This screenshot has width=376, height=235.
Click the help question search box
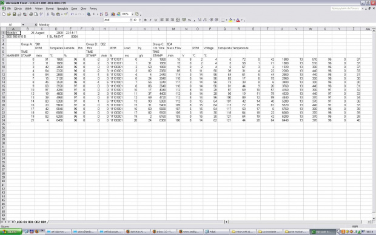(x=346, y=9)
